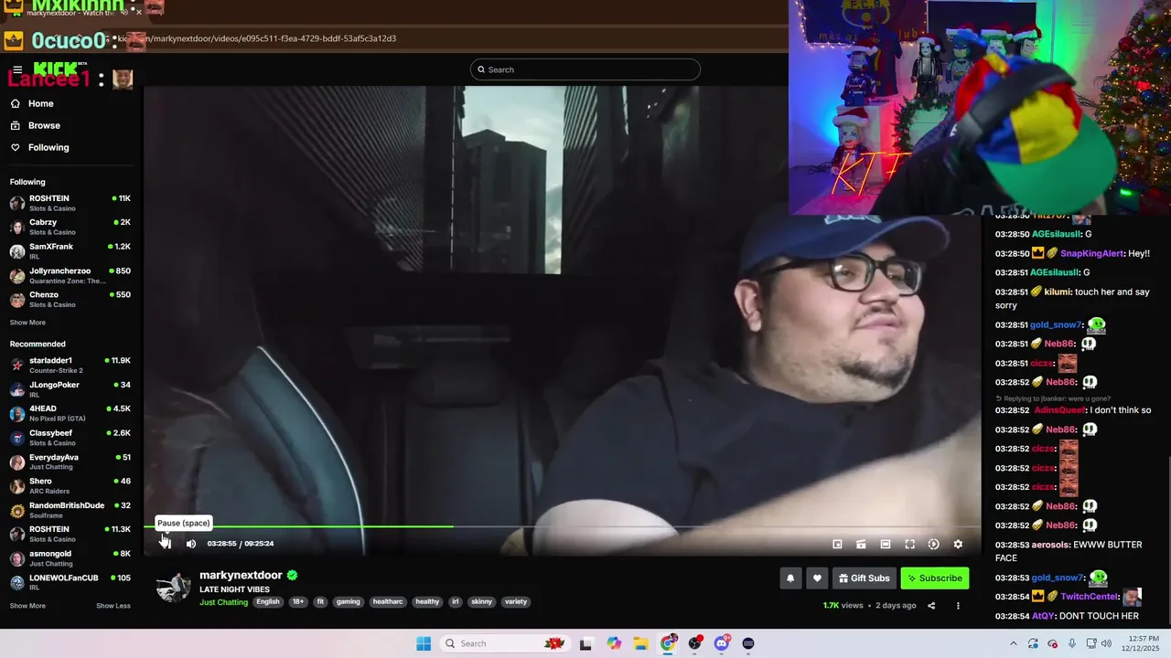Open JLongoPoker recommended channel
1171x658 pixels.
tap(70, 389)
